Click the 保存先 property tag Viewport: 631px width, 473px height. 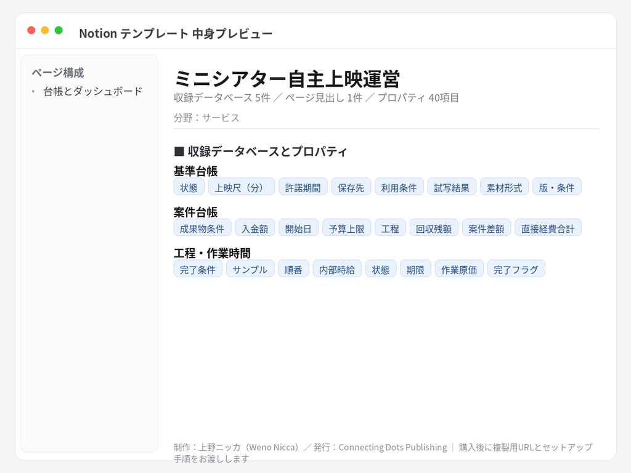(x=351, y=187)
